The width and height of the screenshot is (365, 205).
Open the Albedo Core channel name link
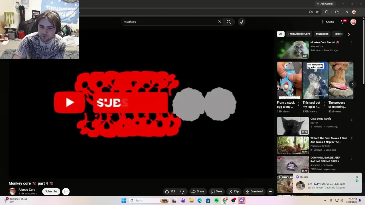click(27, 190)
